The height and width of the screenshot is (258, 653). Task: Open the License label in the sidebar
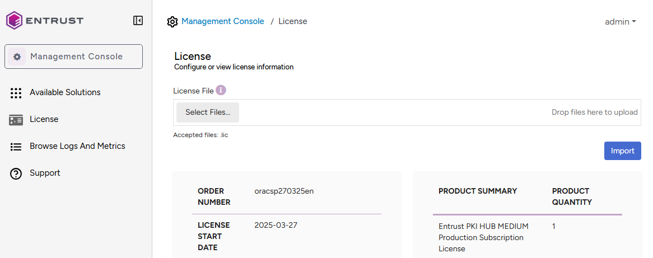44,119
